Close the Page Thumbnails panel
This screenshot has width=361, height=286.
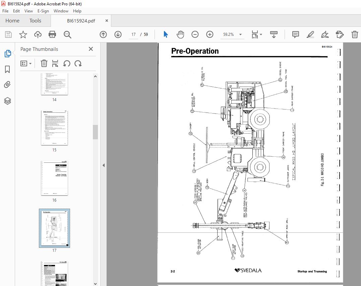(91, 49)
